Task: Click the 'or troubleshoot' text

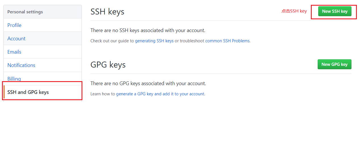Action: (189, 41)
